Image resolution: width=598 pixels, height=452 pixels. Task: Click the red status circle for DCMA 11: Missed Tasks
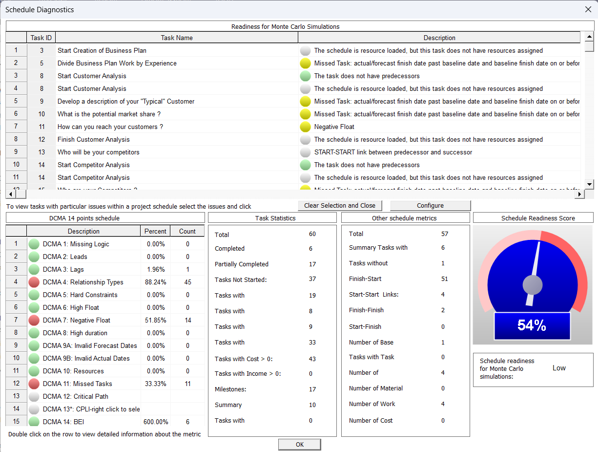[x=34, y=384]
